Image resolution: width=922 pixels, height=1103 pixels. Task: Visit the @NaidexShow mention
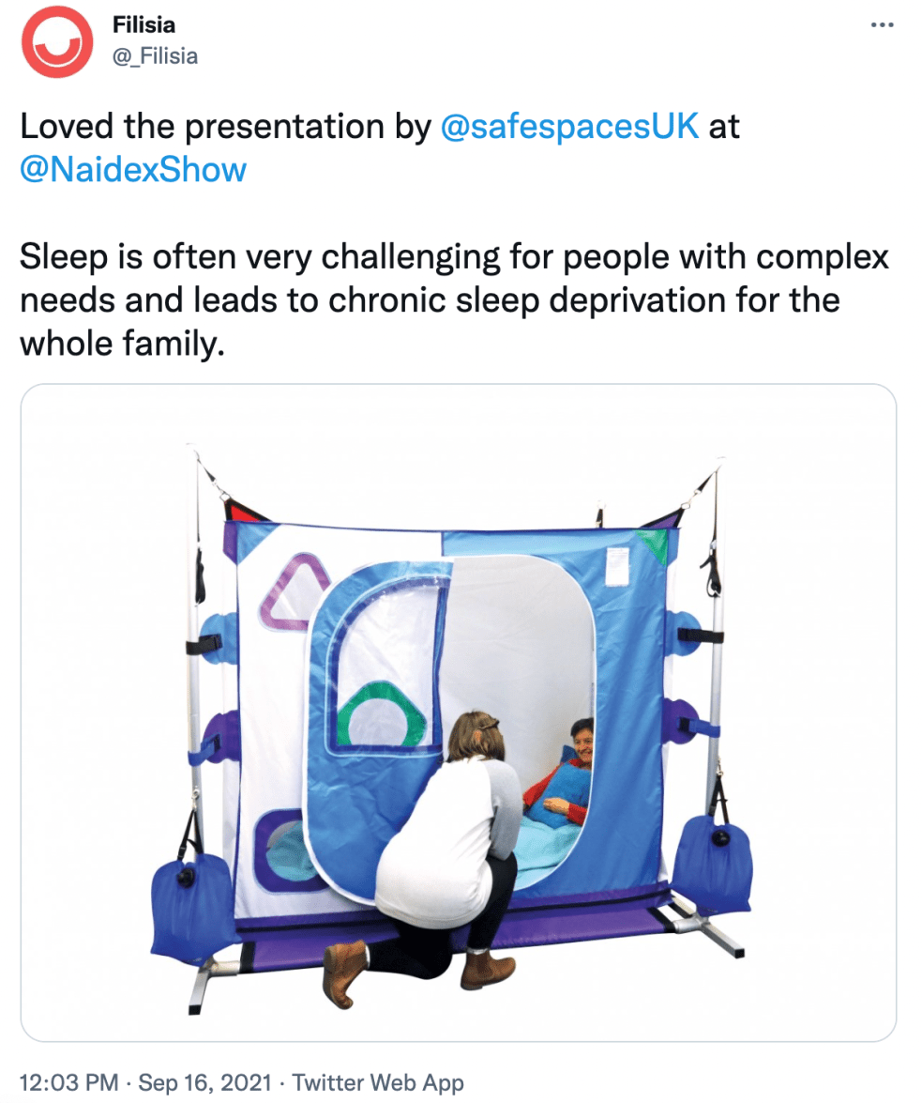coord(133,170)
